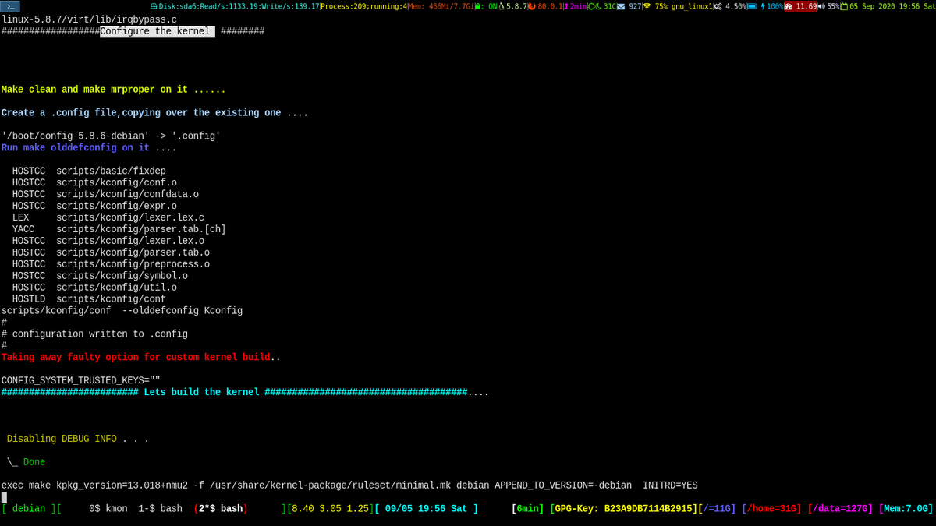Click the speaker volume icon at 55%
Screen dimensions: 936x526
821,6
